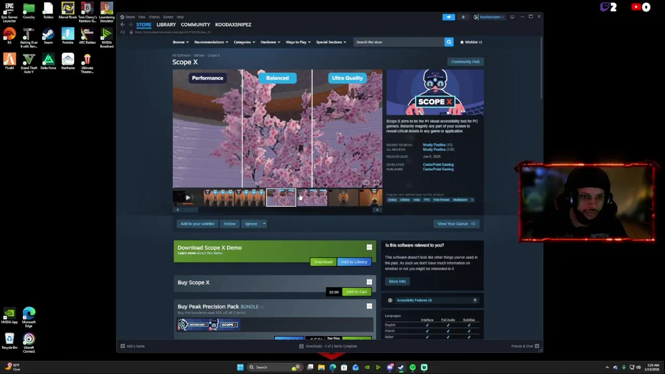
Task: Launch the Getting Over It desktop icon
Action: tap(29, 38)
